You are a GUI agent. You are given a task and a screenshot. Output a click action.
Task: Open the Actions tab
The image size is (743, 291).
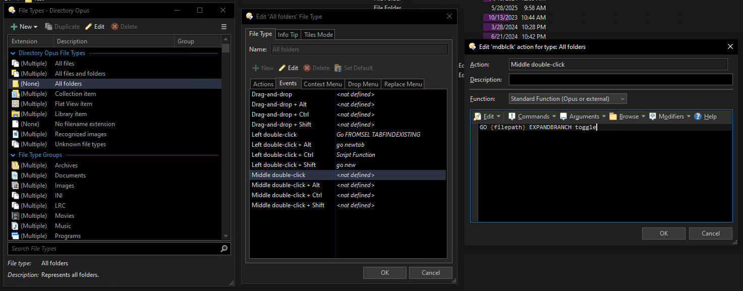point(263,84)
